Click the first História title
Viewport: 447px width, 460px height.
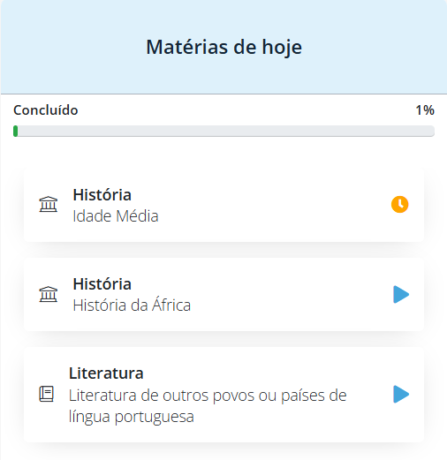(x=102, y=195)
